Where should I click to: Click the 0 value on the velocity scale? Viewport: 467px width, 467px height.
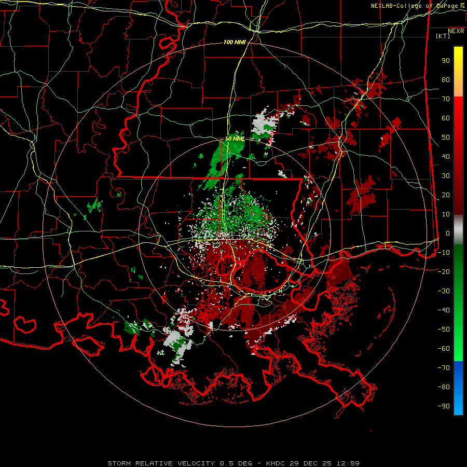pos(448,233)
